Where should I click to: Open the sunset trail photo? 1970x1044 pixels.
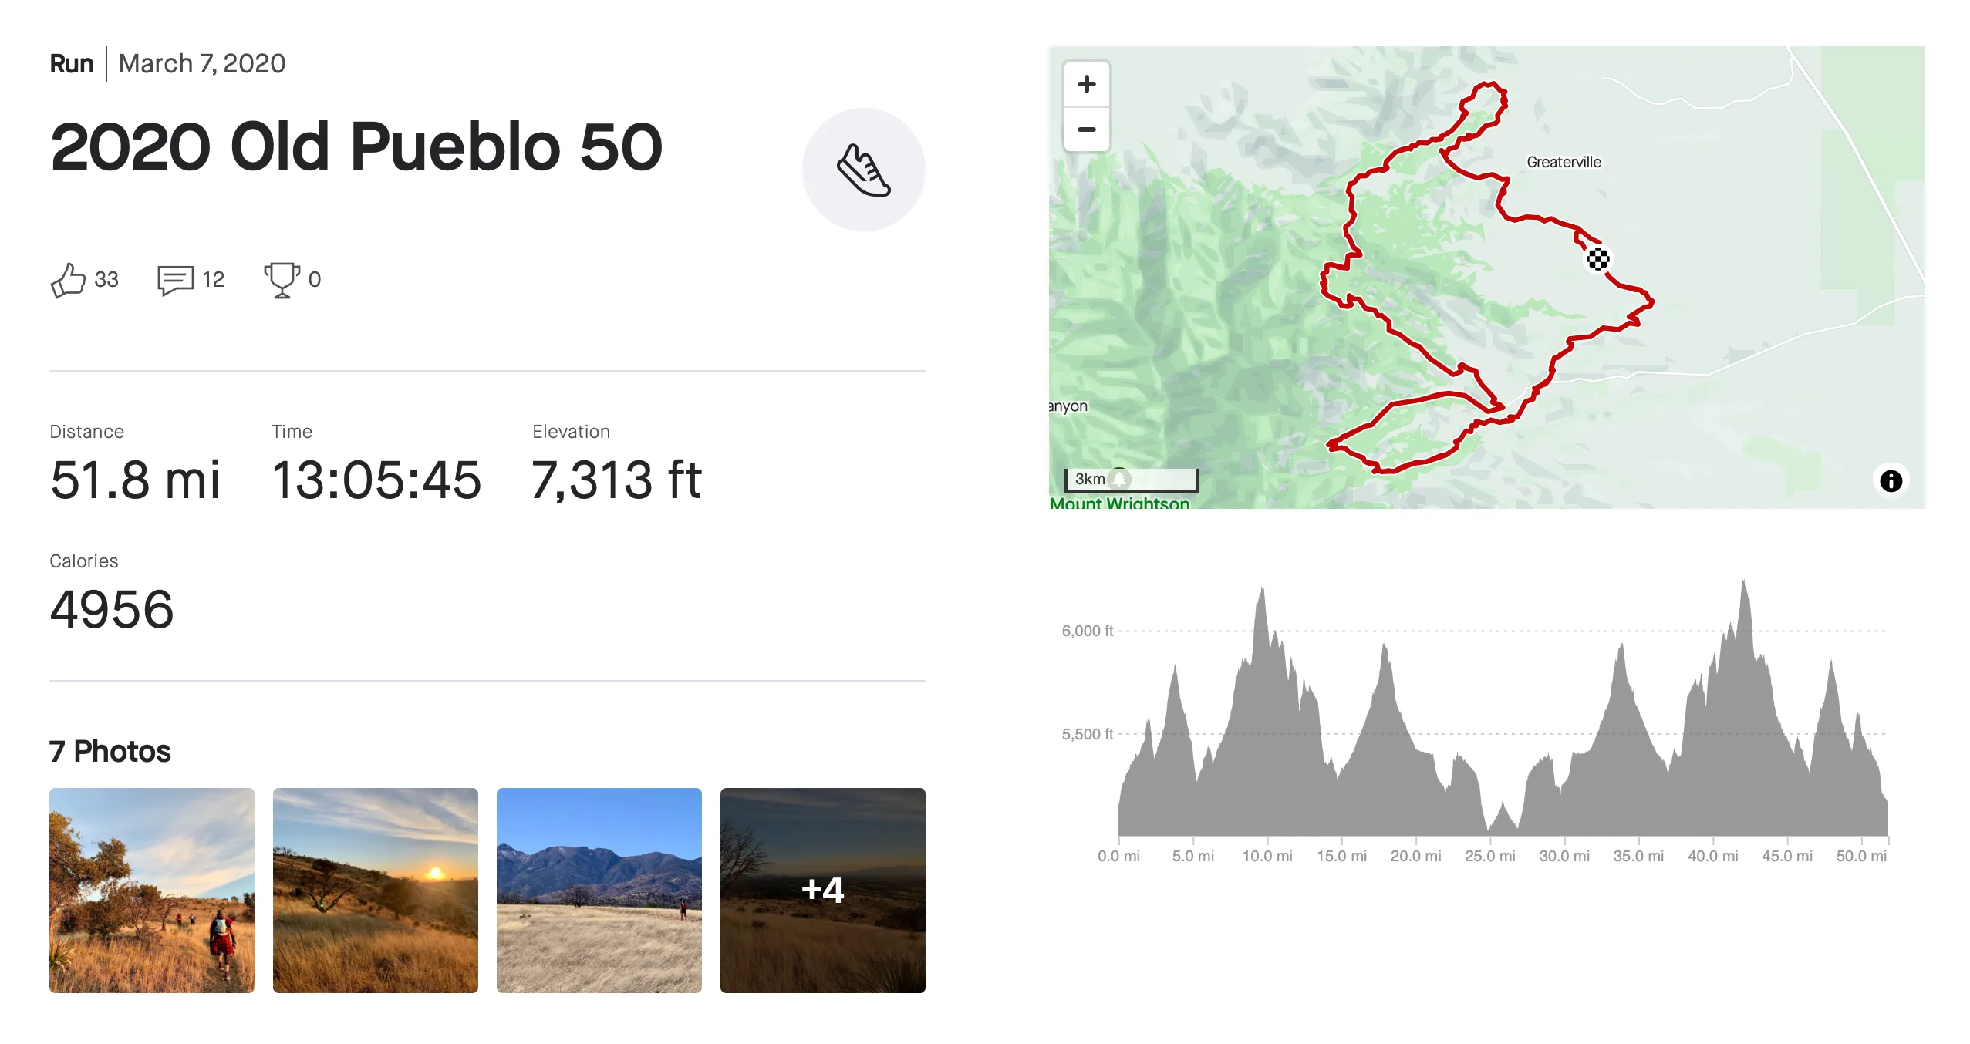376,891
